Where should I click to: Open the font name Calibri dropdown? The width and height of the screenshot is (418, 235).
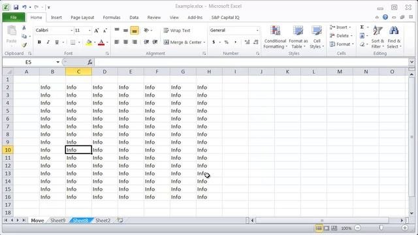71,31
